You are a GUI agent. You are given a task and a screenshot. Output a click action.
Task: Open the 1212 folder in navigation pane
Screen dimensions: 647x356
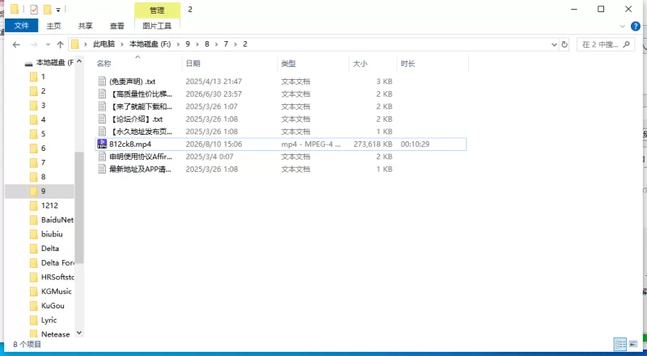[49, 206]
